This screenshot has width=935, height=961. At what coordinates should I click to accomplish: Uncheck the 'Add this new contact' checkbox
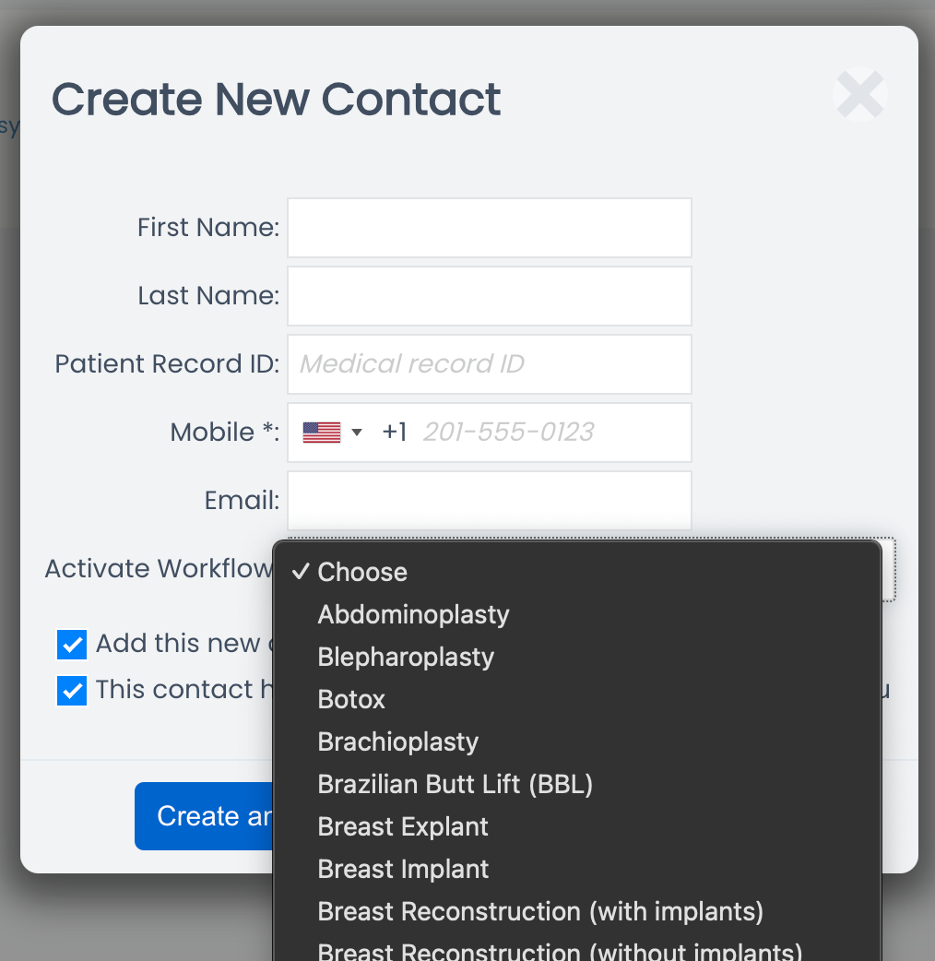click(x=71, y=644)
